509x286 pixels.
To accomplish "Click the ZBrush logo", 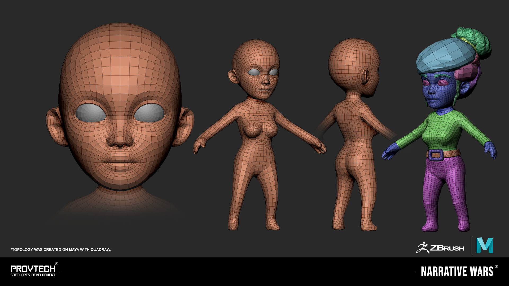I will [440, 248].
